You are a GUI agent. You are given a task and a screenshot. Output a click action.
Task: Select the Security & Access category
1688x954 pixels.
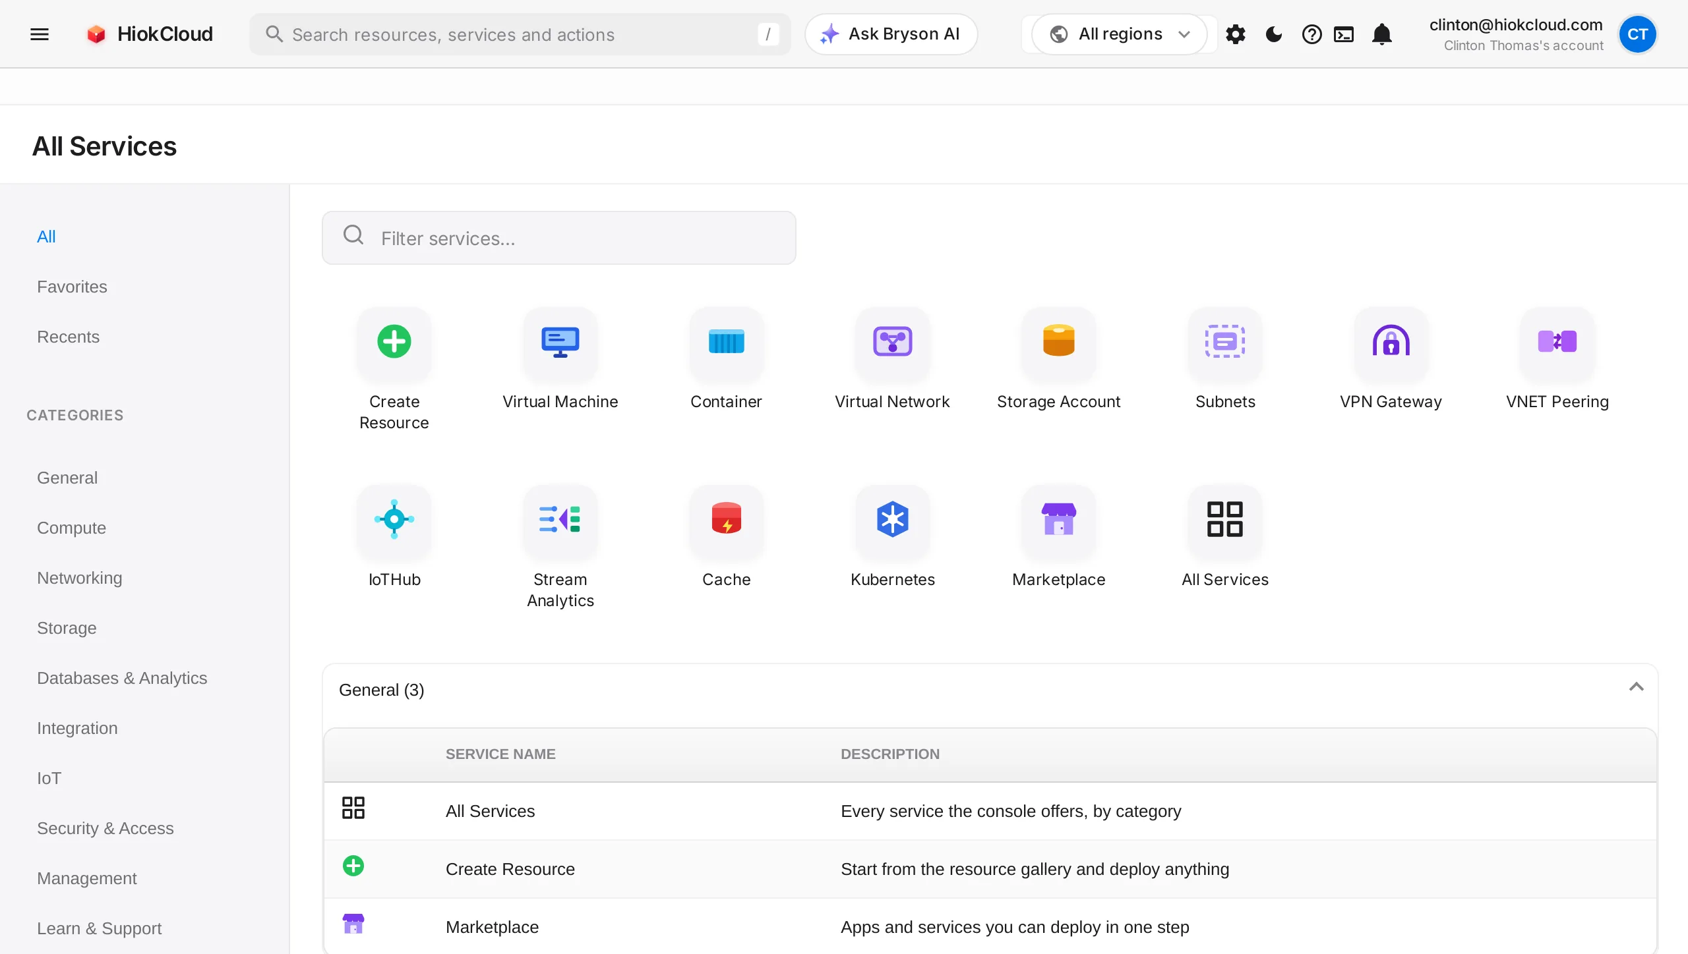coord(105,828)
